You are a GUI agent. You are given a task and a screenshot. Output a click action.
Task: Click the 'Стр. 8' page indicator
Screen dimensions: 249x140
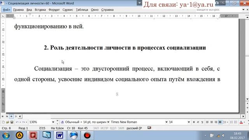(x=6, y=128)
